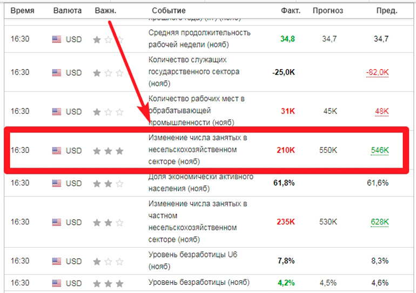Click forecast value 45K
The width and height of the screenshot is (416, 293).
(330, 111)
